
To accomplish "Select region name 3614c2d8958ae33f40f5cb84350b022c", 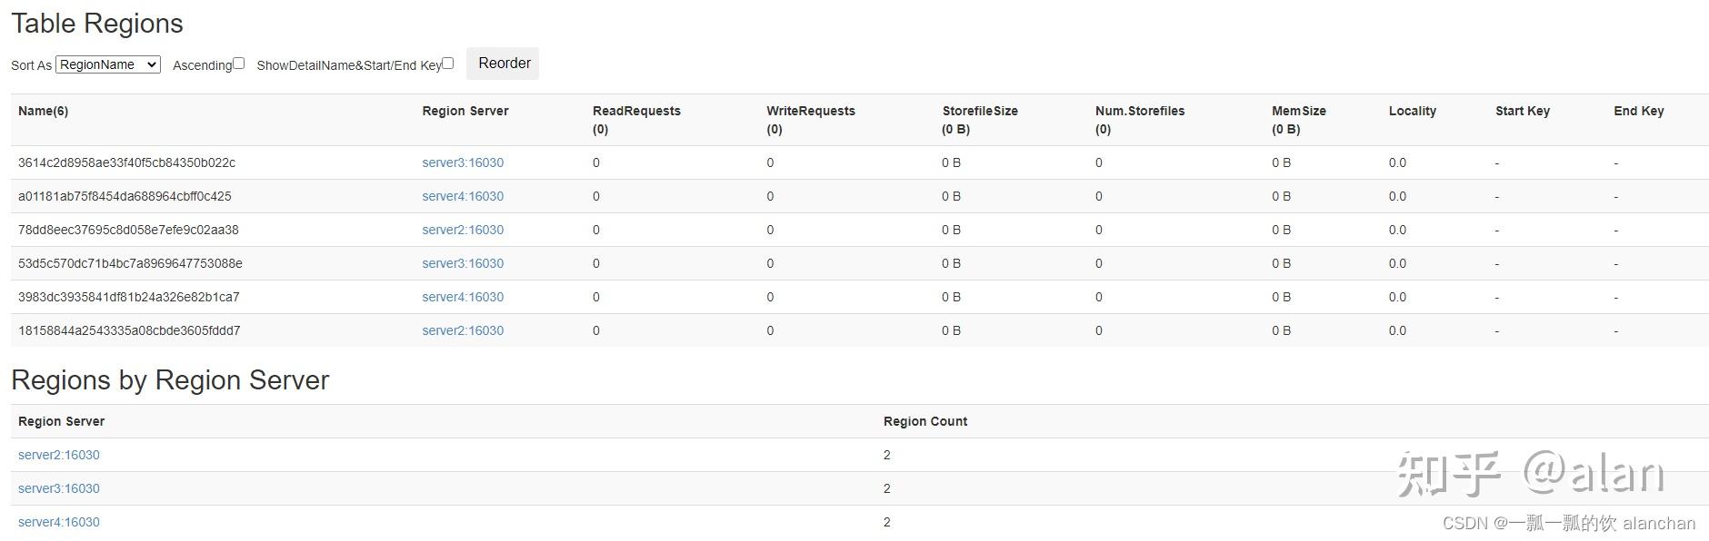I will point(126,162).
